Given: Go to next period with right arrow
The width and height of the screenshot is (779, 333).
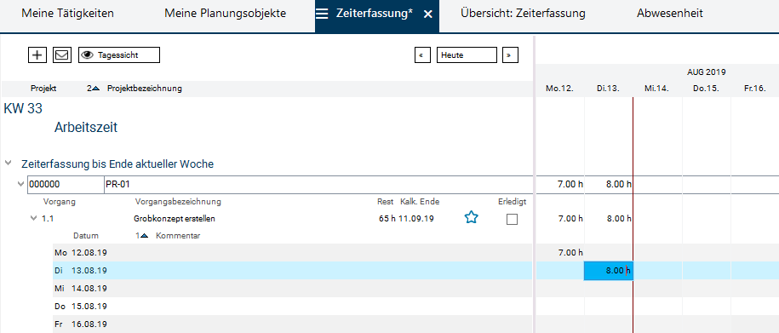Looking at the screenshot, I should coord(510,55).
